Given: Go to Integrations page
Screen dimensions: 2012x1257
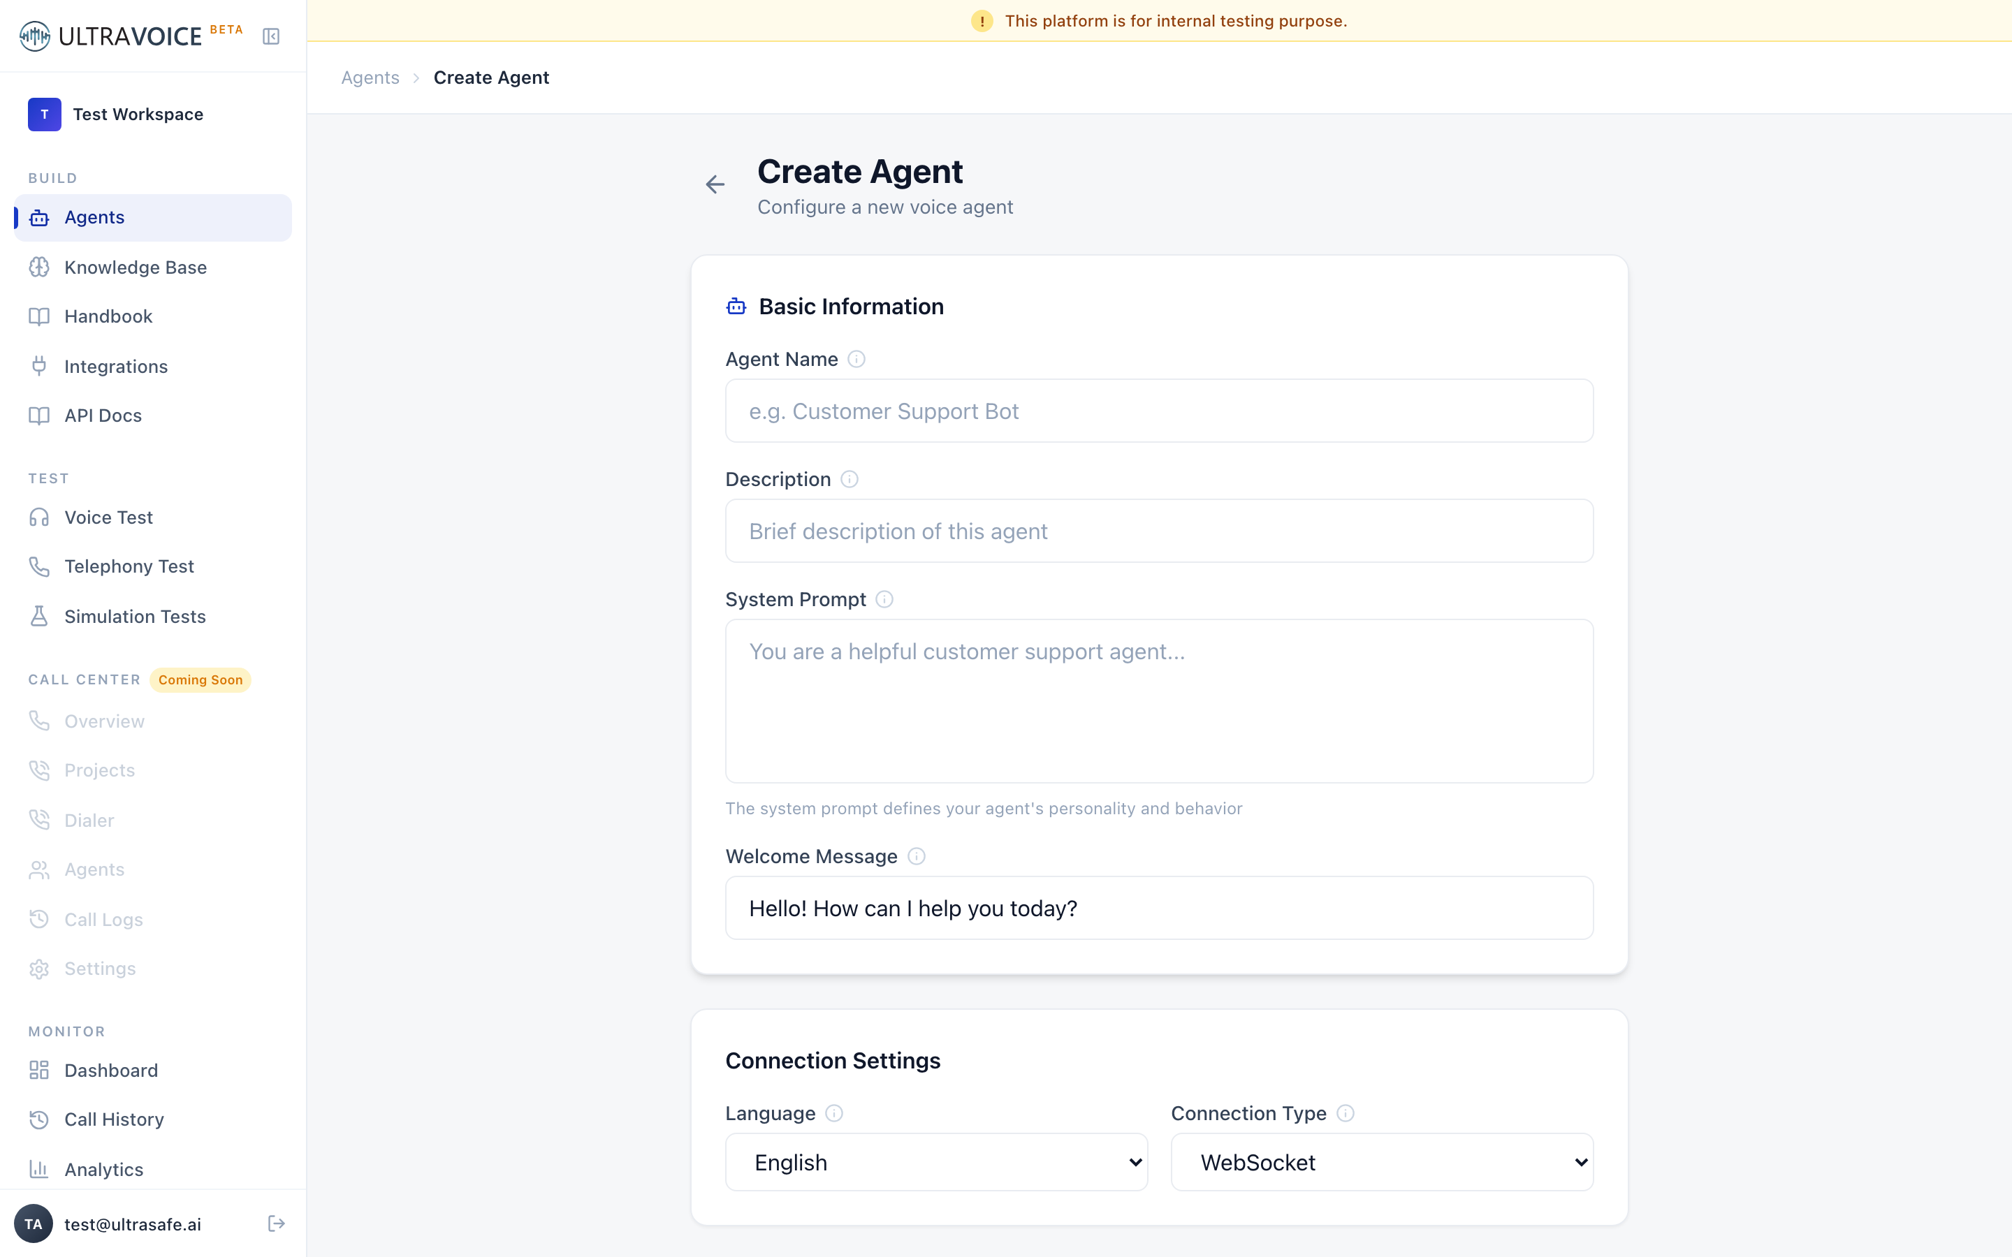Looking at the screenshot, I should 153,366.
